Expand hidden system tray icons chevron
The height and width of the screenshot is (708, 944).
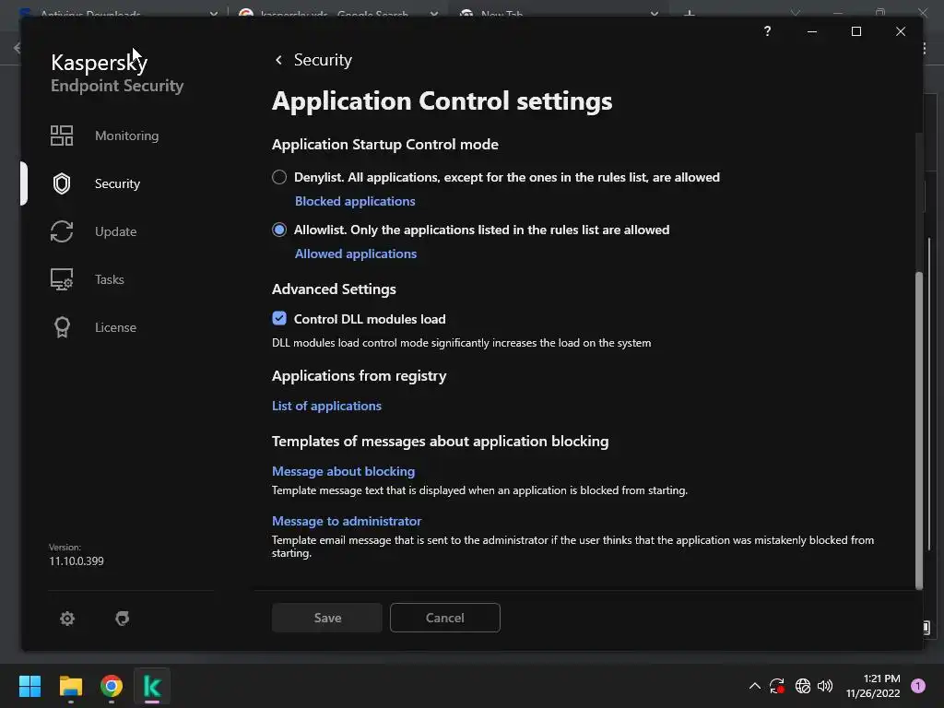pyautogui.click(x=754, y=686)
